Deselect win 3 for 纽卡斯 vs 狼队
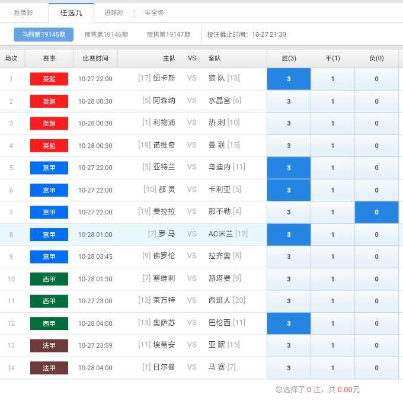The width and height of the screenshot is (403, 401). [x=289, y=79]
